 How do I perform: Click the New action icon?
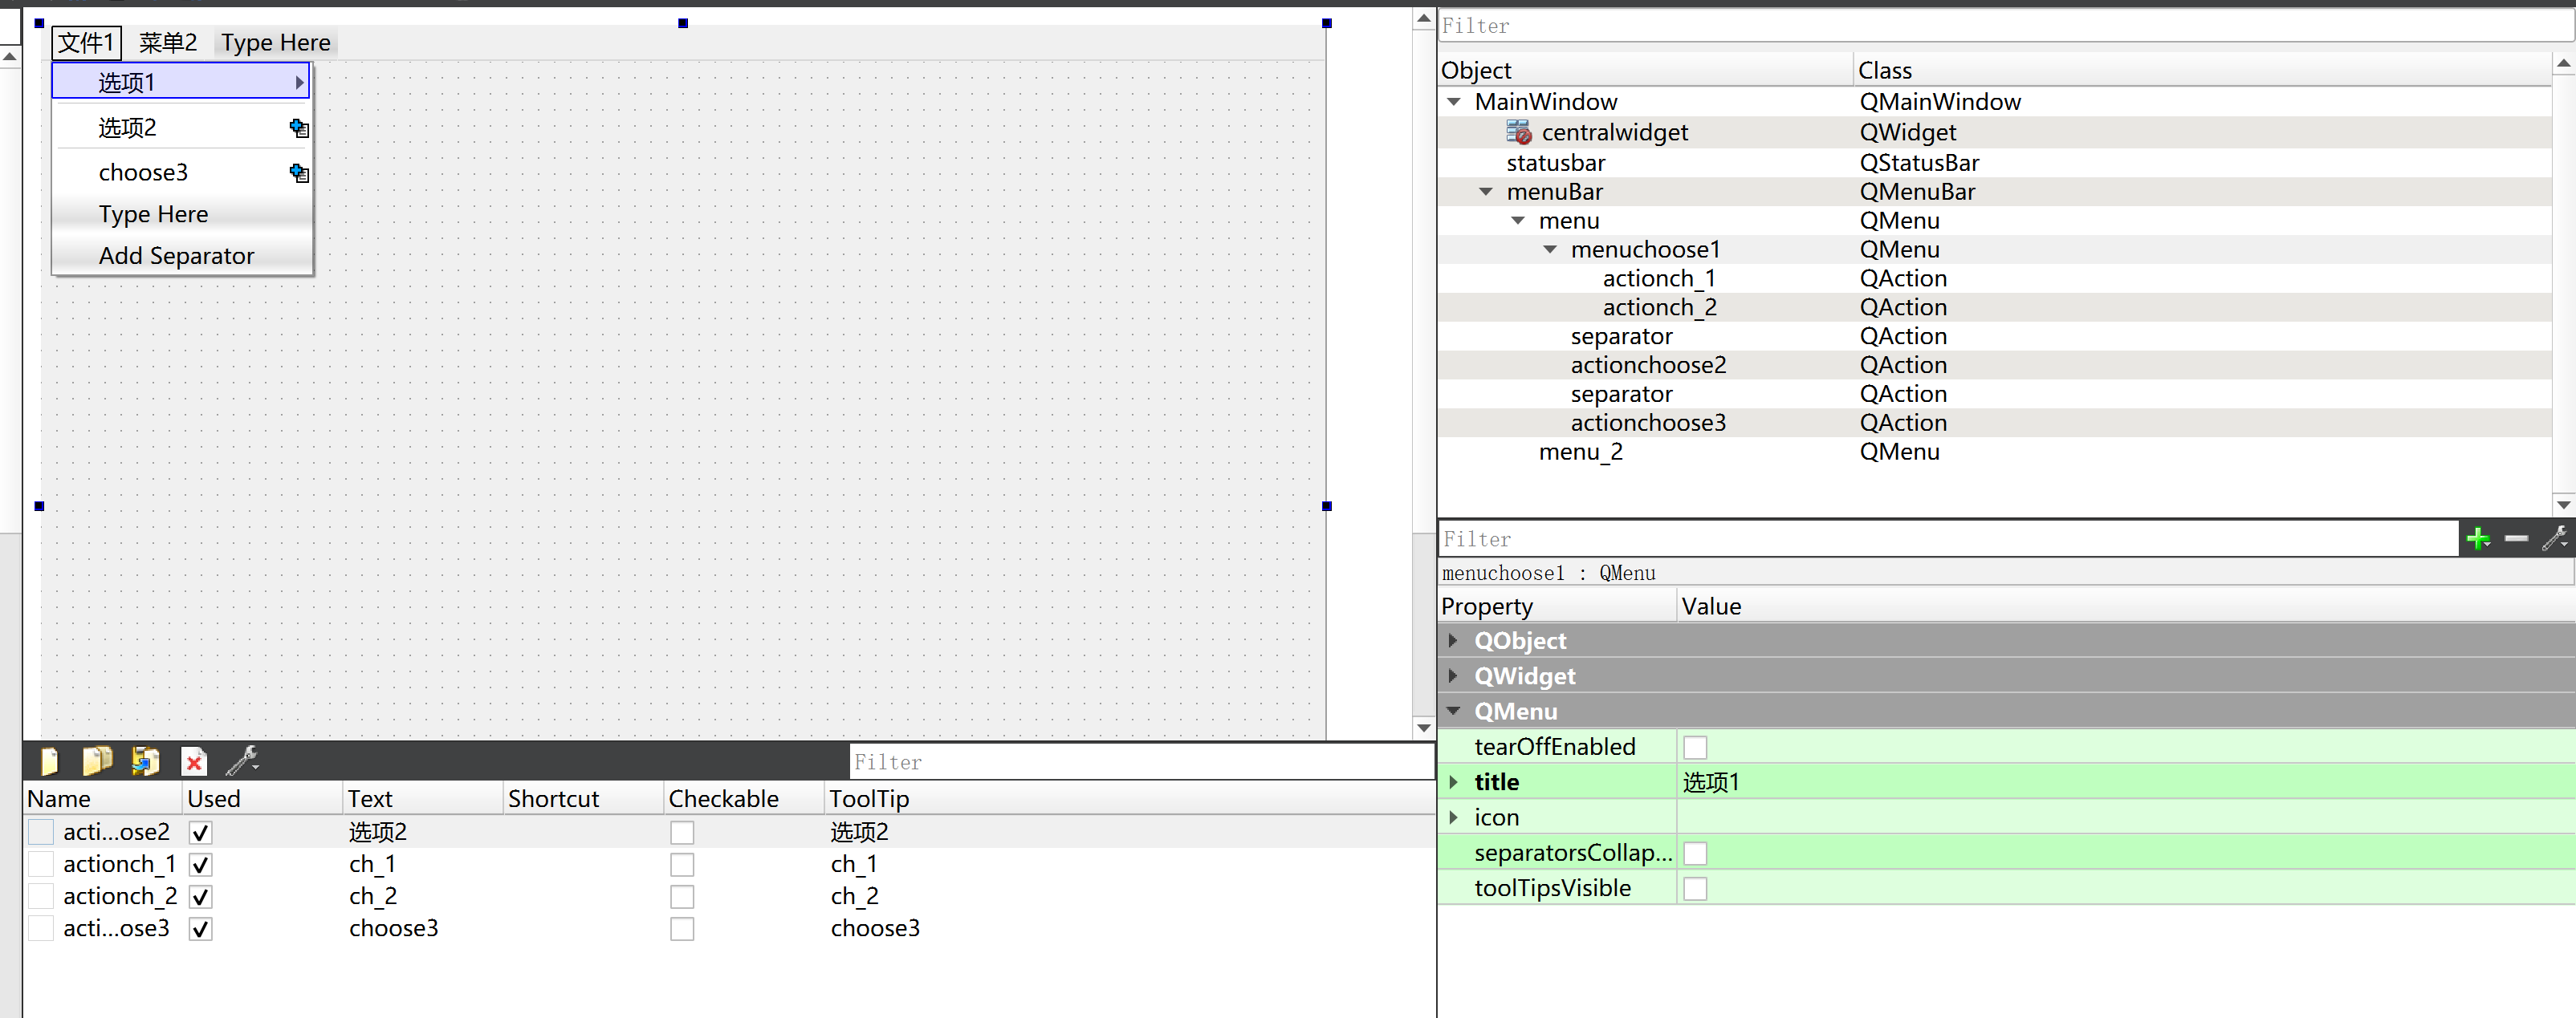pyautogui.click(x=49, y=762)
